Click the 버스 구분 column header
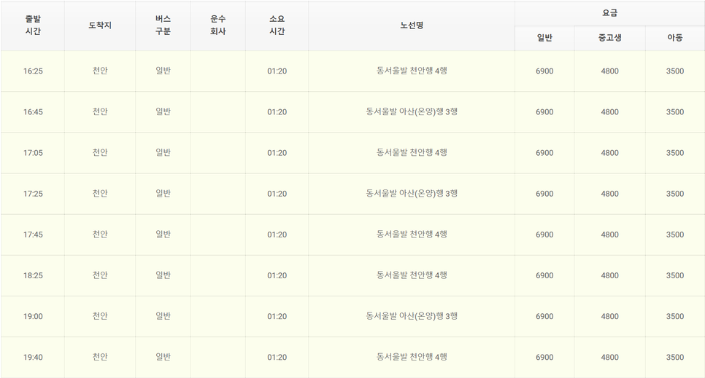The image size is (705, 378). point(163,25)
